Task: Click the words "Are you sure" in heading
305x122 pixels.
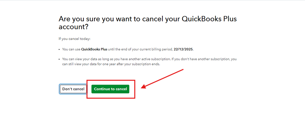Action: (x=77, y=19)
